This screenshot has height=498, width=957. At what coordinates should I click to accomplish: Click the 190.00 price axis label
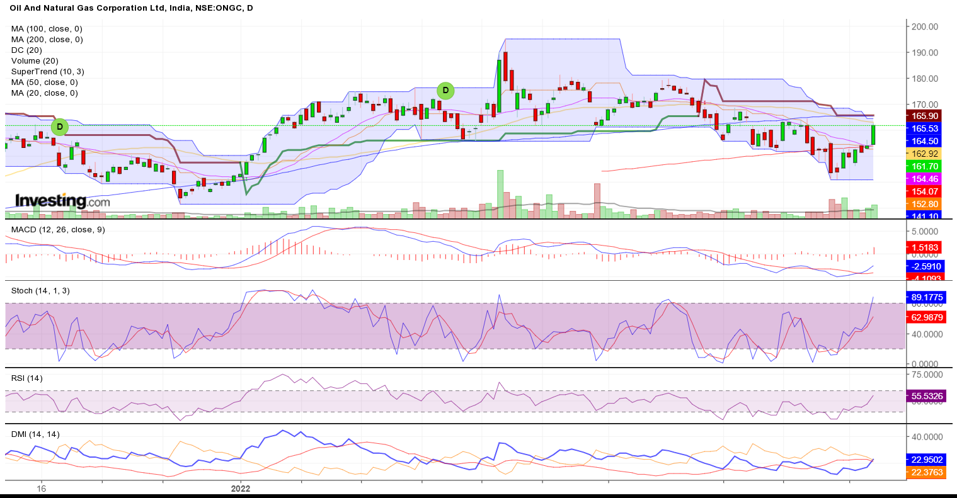(924, 53)
